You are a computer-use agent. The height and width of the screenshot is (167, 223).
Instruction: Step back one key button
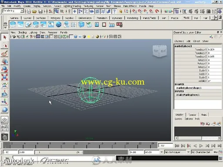pyautogui.click(x=189, y=146)
